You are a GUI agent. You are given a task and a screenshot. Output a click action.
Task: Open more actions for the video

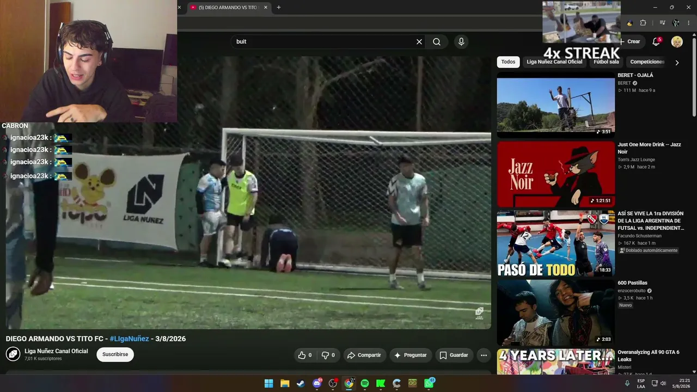[x=484, y=355]
